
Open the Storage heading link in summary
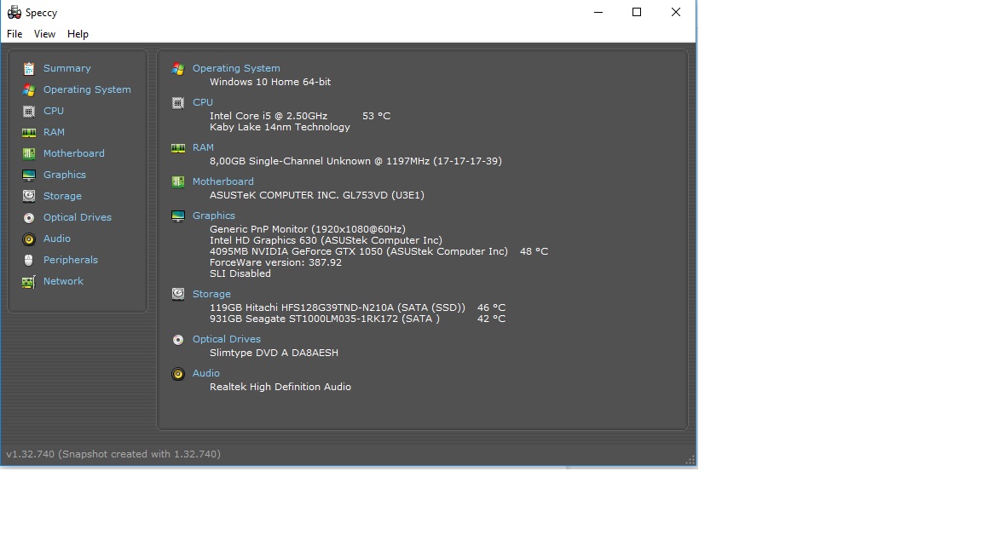(211, 294)
